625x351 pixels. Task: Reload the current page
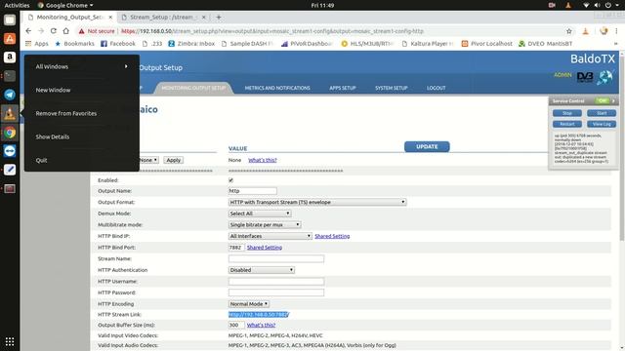(54, 31)
